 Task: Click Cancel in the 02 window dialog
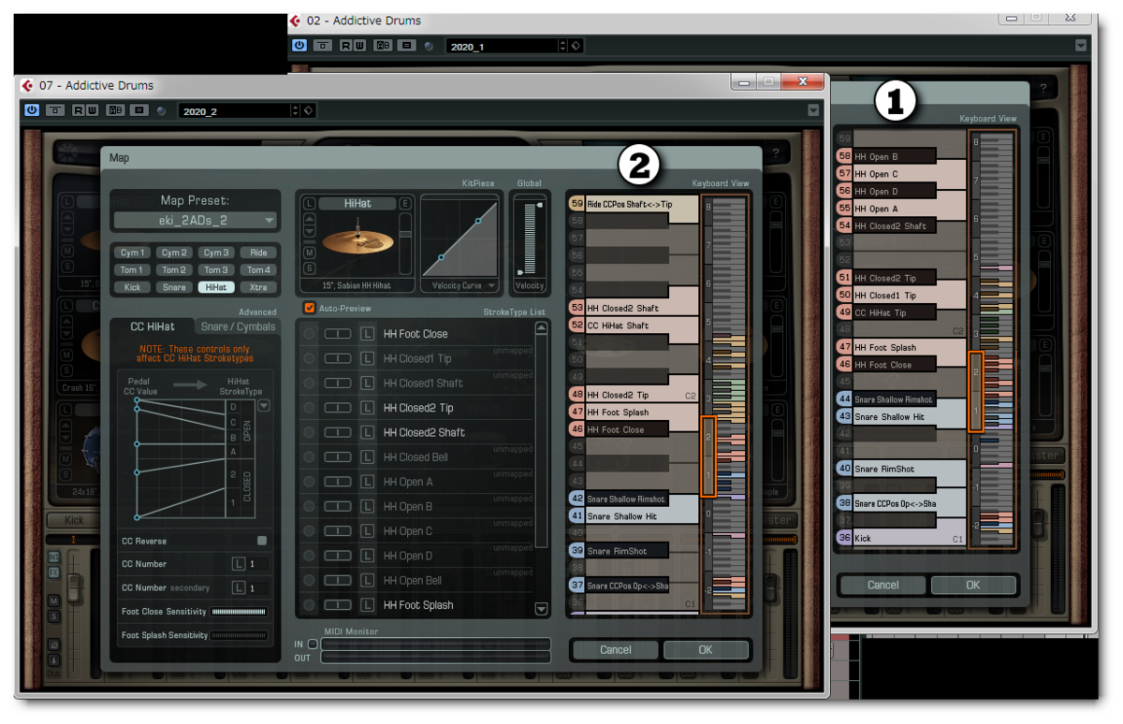882,585
